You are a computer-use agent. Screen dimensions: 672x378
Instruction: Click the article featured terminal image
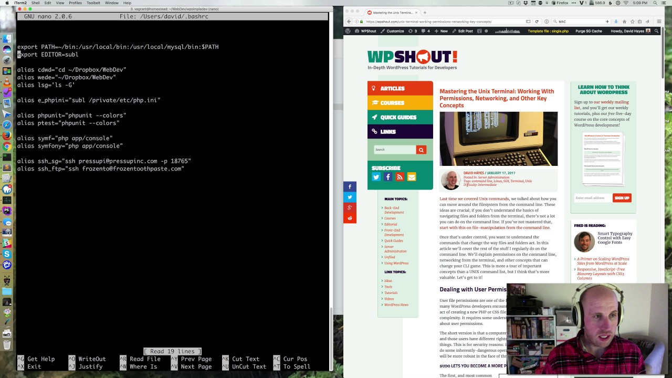pyautogui.click(x=498, y=139)
